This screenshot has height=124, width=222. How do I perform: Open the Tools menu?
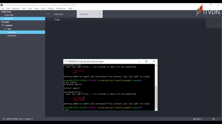[43, 8]
